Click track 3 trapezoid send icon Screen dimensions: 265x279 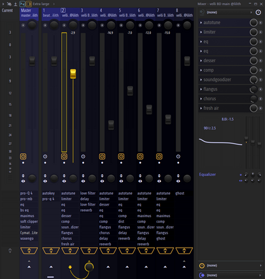89,251
